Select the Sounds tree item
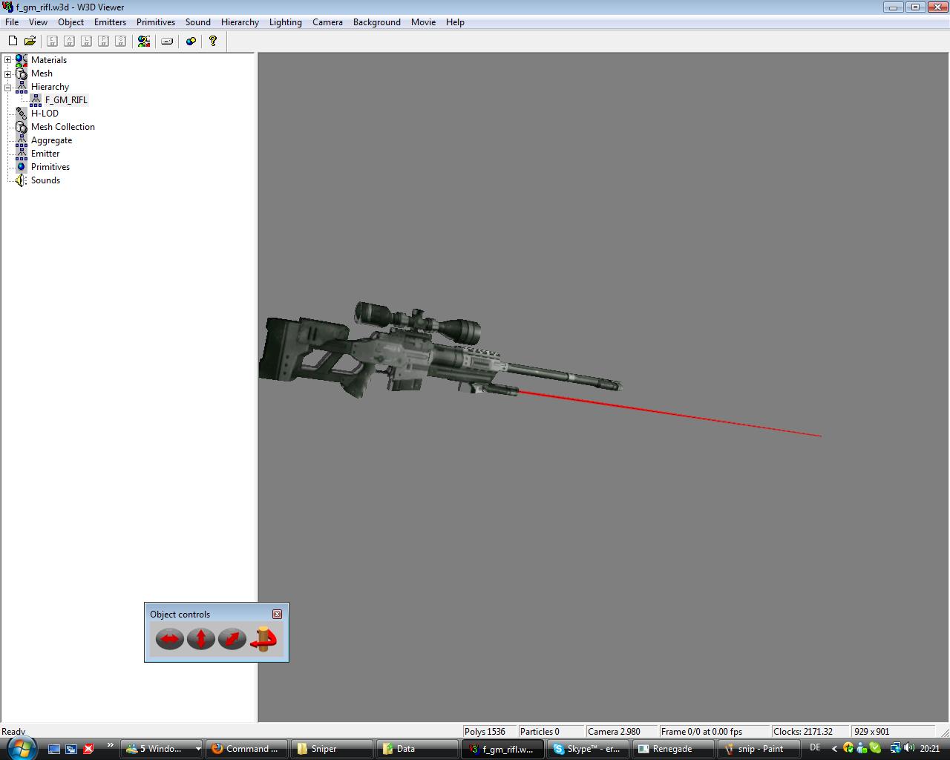Image resolution: width=950 pixels, height=760 pixels. (x=45, y=180)
